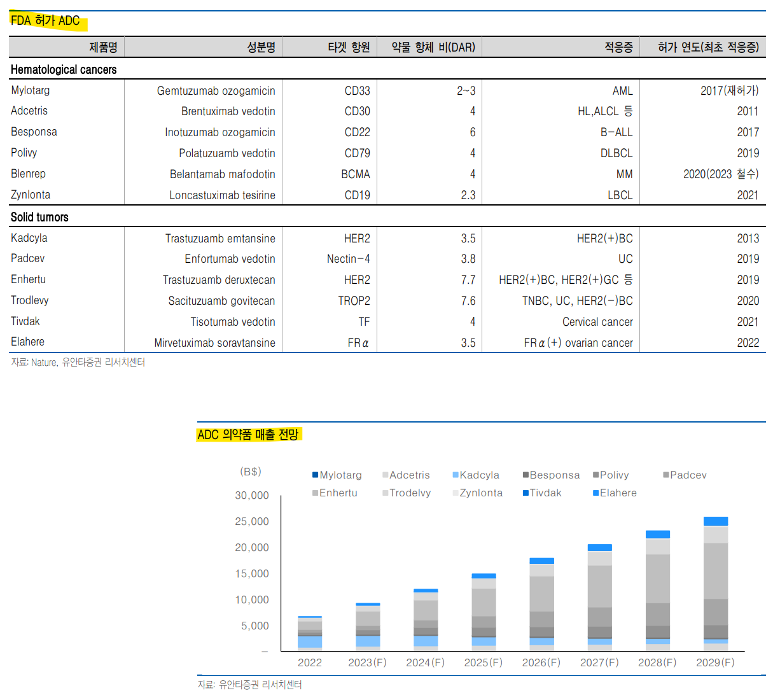Viewport: 773px width, 693px height.
Task: Click 'Tisotumab vedotin' ingredient cell
Action: [233, 322]
